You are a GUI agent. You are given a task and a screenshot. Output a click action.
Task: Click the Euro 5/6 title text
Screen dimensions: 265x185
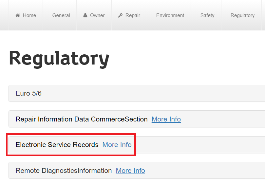click(28, 93)
